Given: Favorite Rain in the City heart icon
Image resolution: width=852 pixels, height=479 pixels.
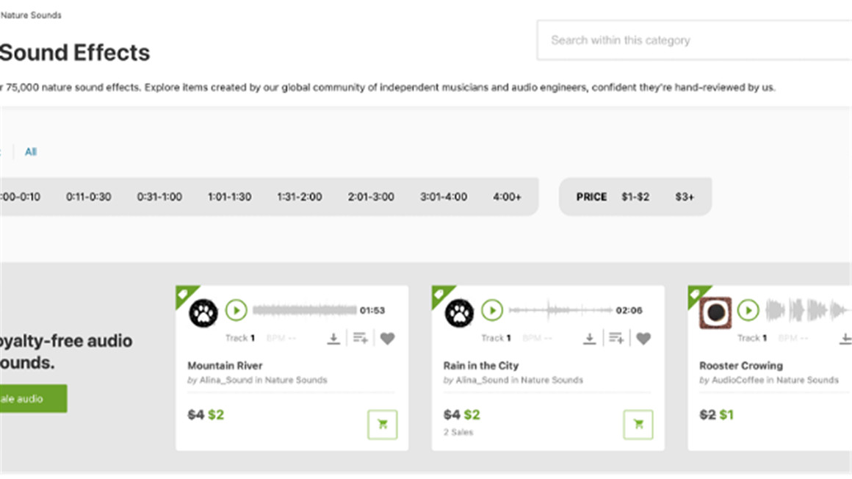Looking at the screenshot, I should tap(643, 339).
